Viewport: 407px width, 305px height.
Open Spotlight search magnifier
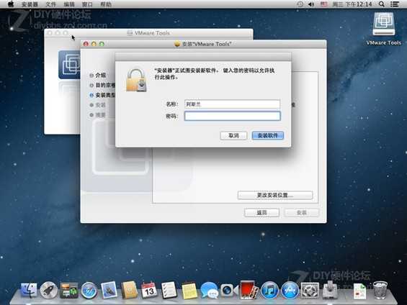(382, 4)
